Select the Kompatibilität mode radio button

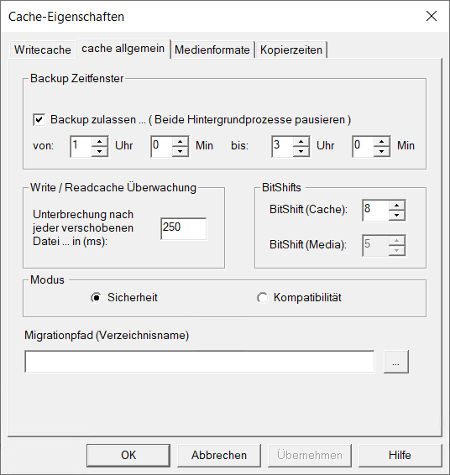(x=262, y=298)
